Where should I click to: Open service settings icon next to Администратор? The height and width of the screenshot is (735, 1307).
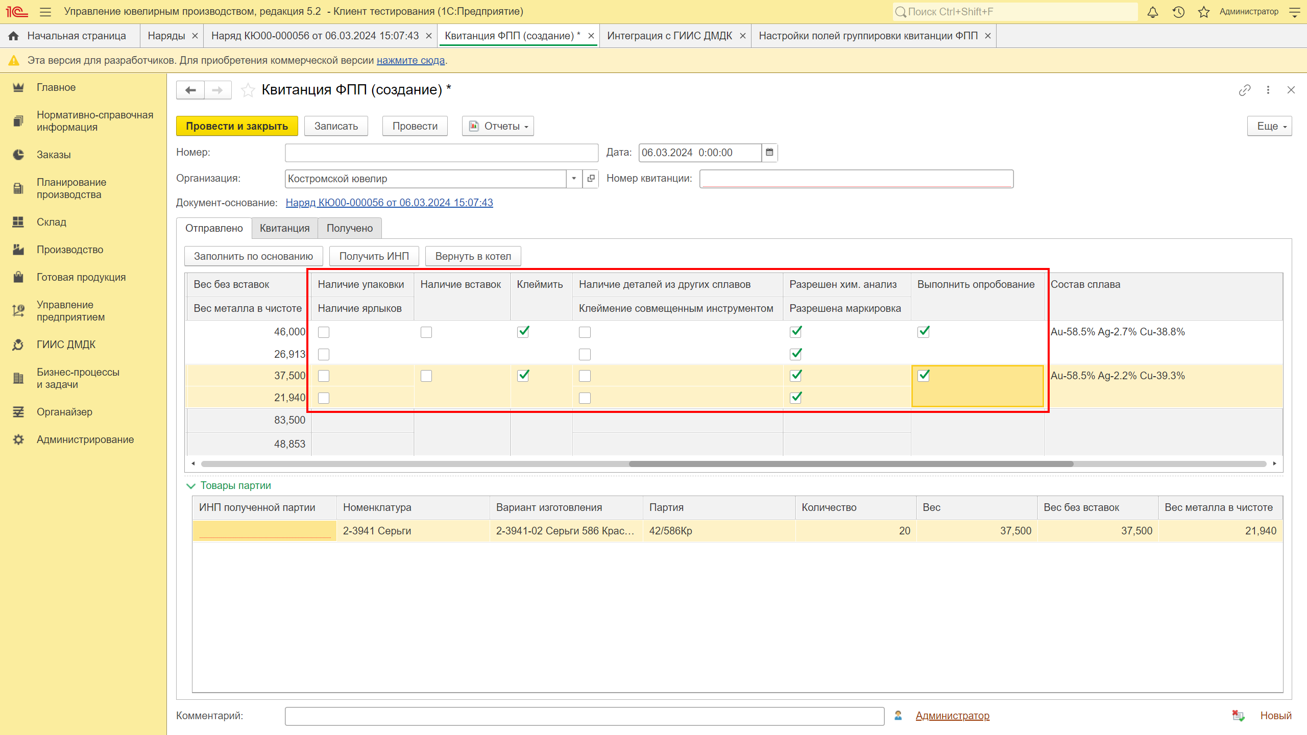(x=1295, y=12)
